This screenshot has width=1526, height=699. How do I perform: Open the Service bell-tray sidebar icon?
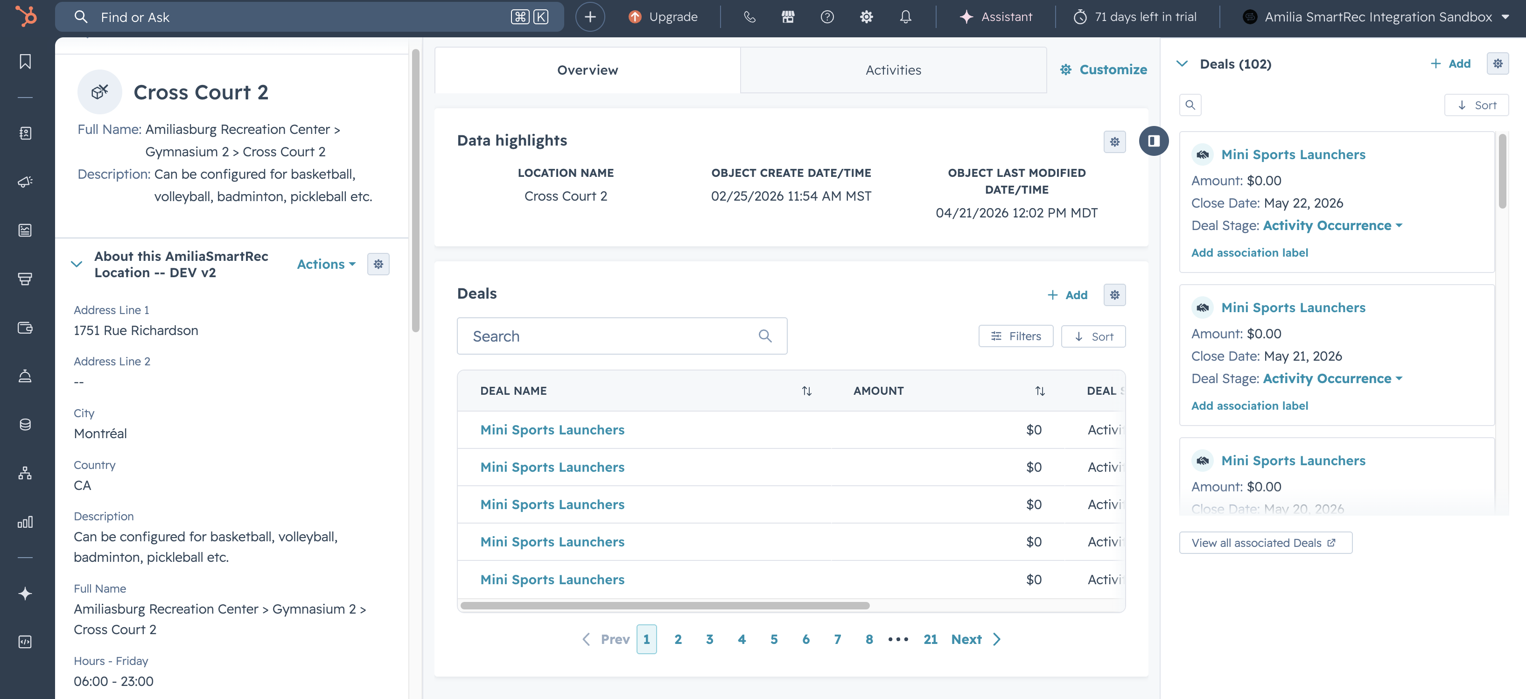[x=25, y=376]
